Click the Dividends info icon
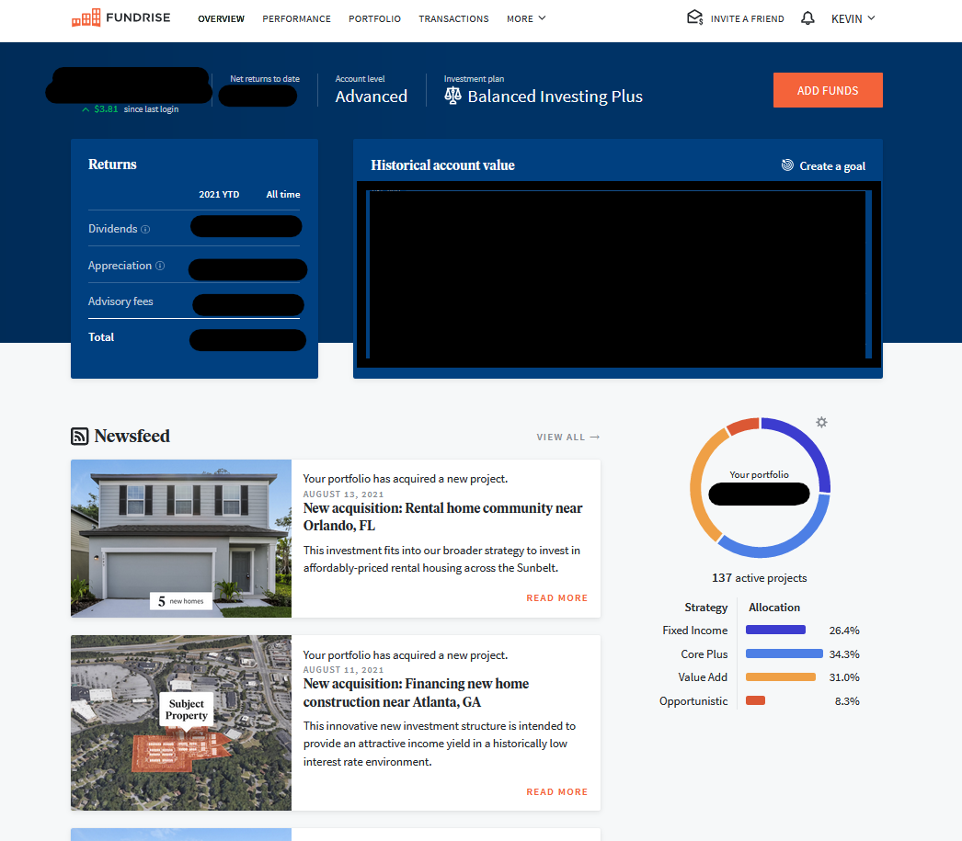The image size is (962, 841). (145, 230)
